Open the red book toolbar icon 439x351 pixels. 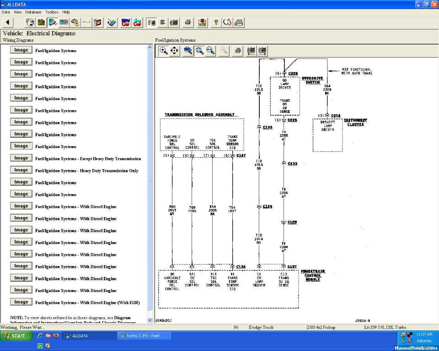(98, 22)
